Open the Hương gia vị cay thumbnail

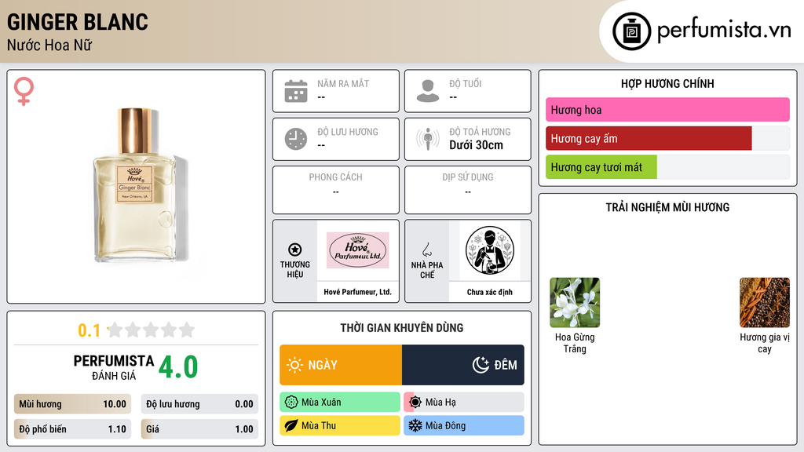tap(765, 302)
